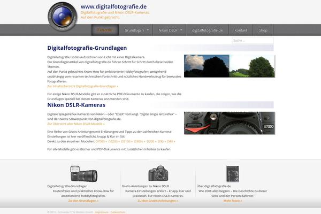321x214 pixels.
Task: Open the digitalfotografie.de menu item
Action: tap(207, 30)
